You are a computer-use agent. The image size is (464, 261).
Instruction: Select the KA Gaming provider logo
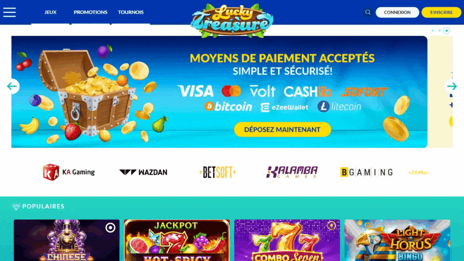(69, 172)
